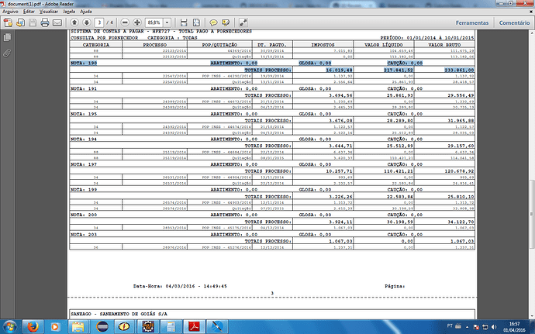Click the Send by email envelope icon
The height and width of the screenshot is (334, 535).
57,22
